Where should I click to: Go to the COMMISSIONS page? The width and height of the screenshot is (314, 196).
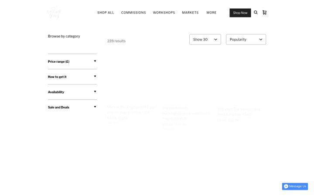click(x=133, y=13)
